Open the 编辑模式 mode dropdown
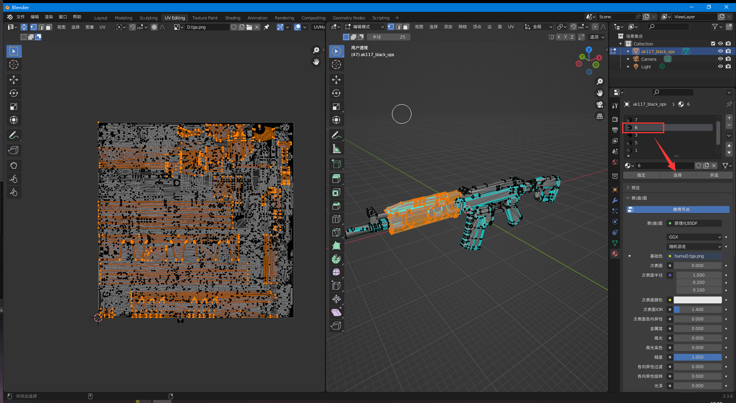The image size is (736, 403). tap(365, 27)
